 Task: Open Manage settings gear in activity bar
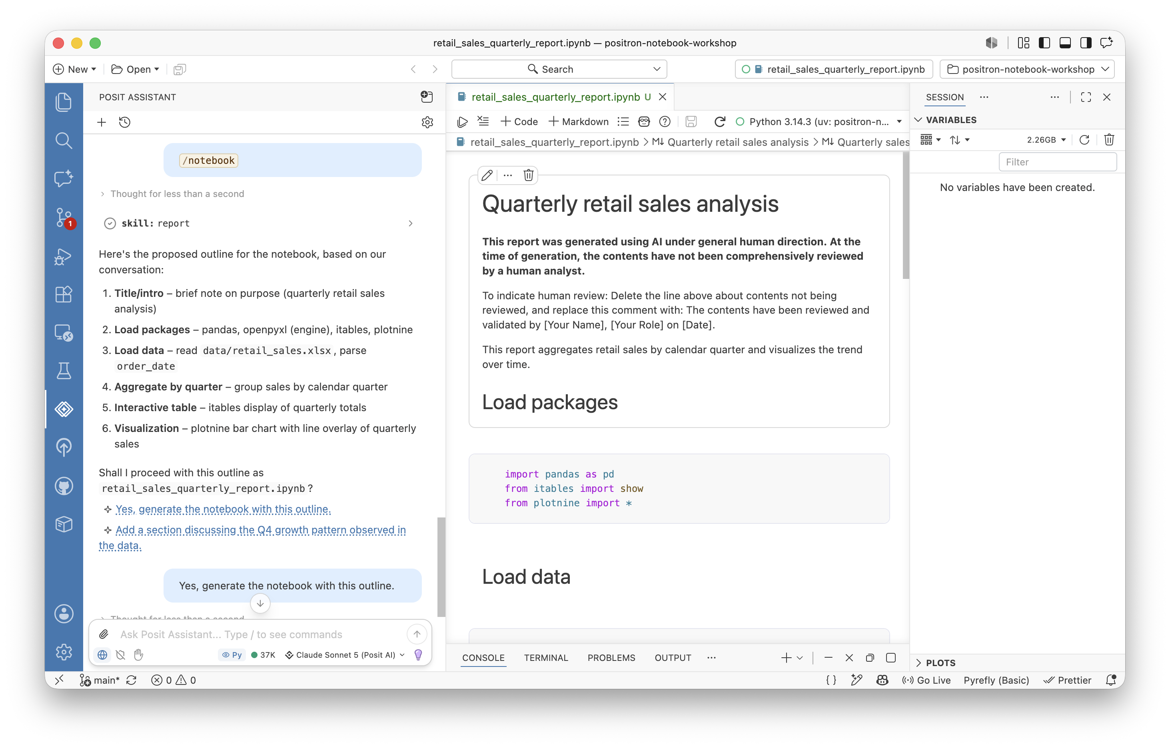tap(64, 652)
